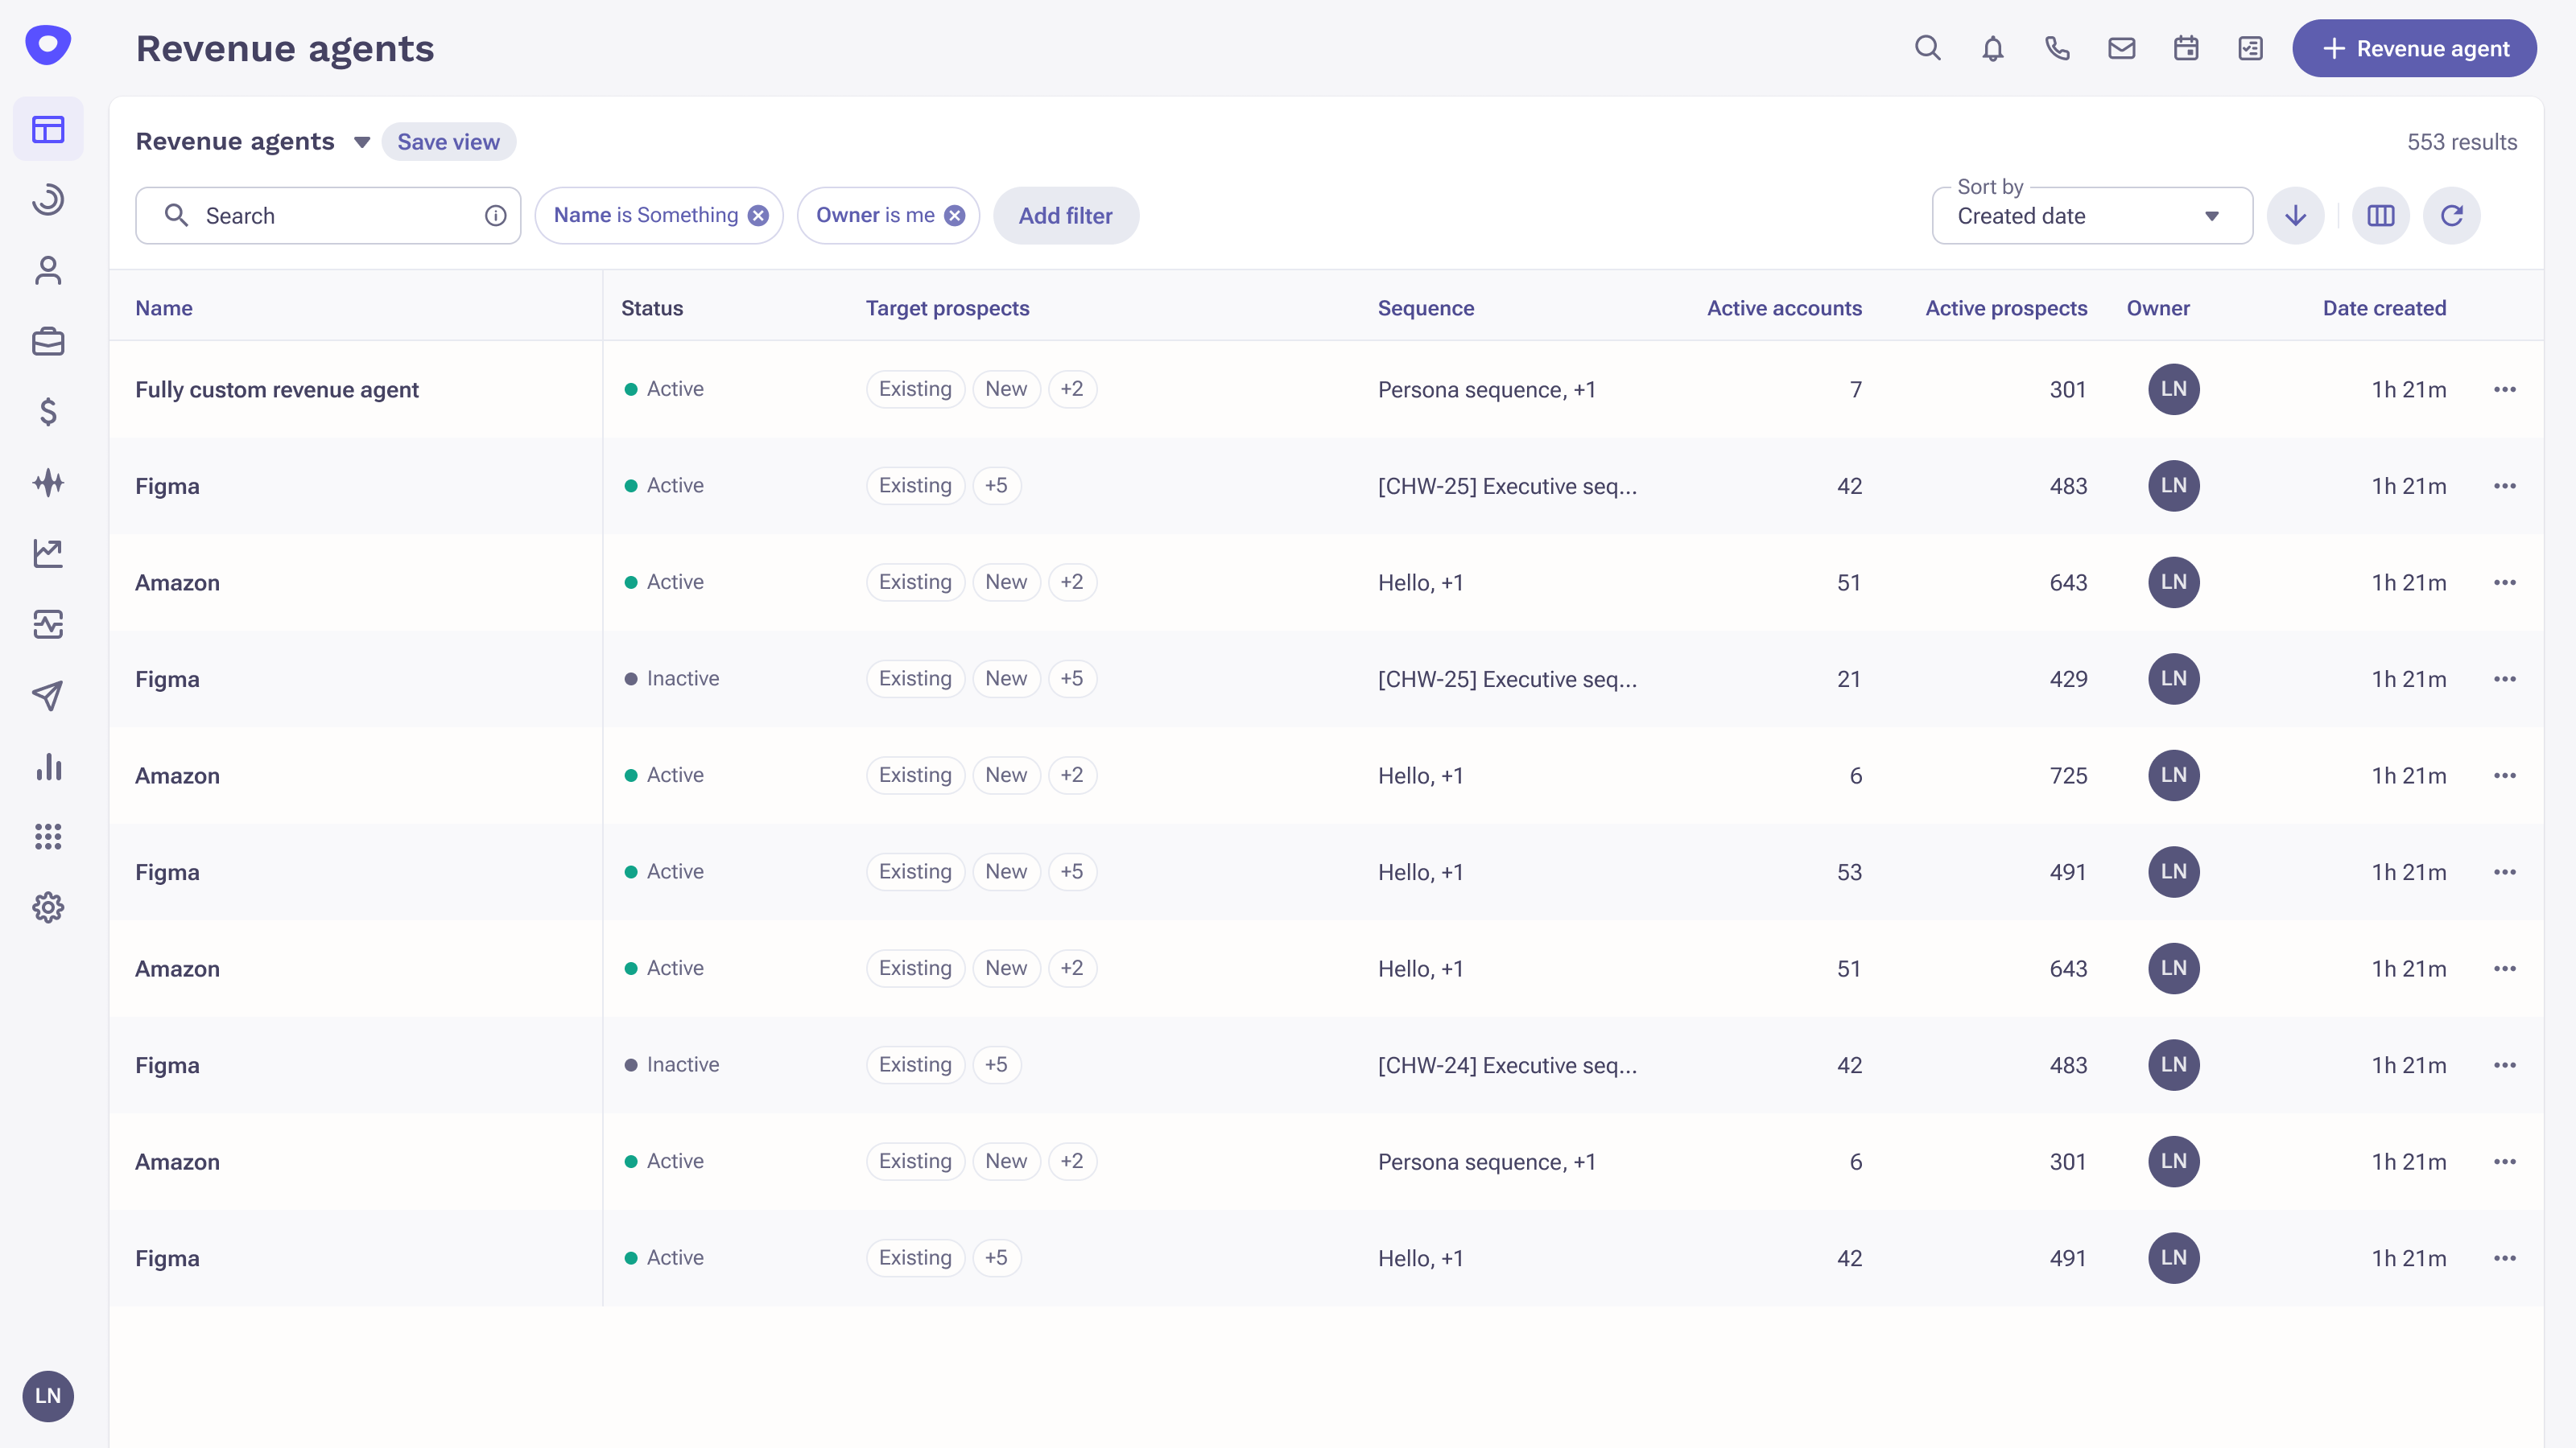This screenshot has height=1448, width=2576.
Task: Open the Sort by Created date dropdown
Action: click(x=2091, y=216)
